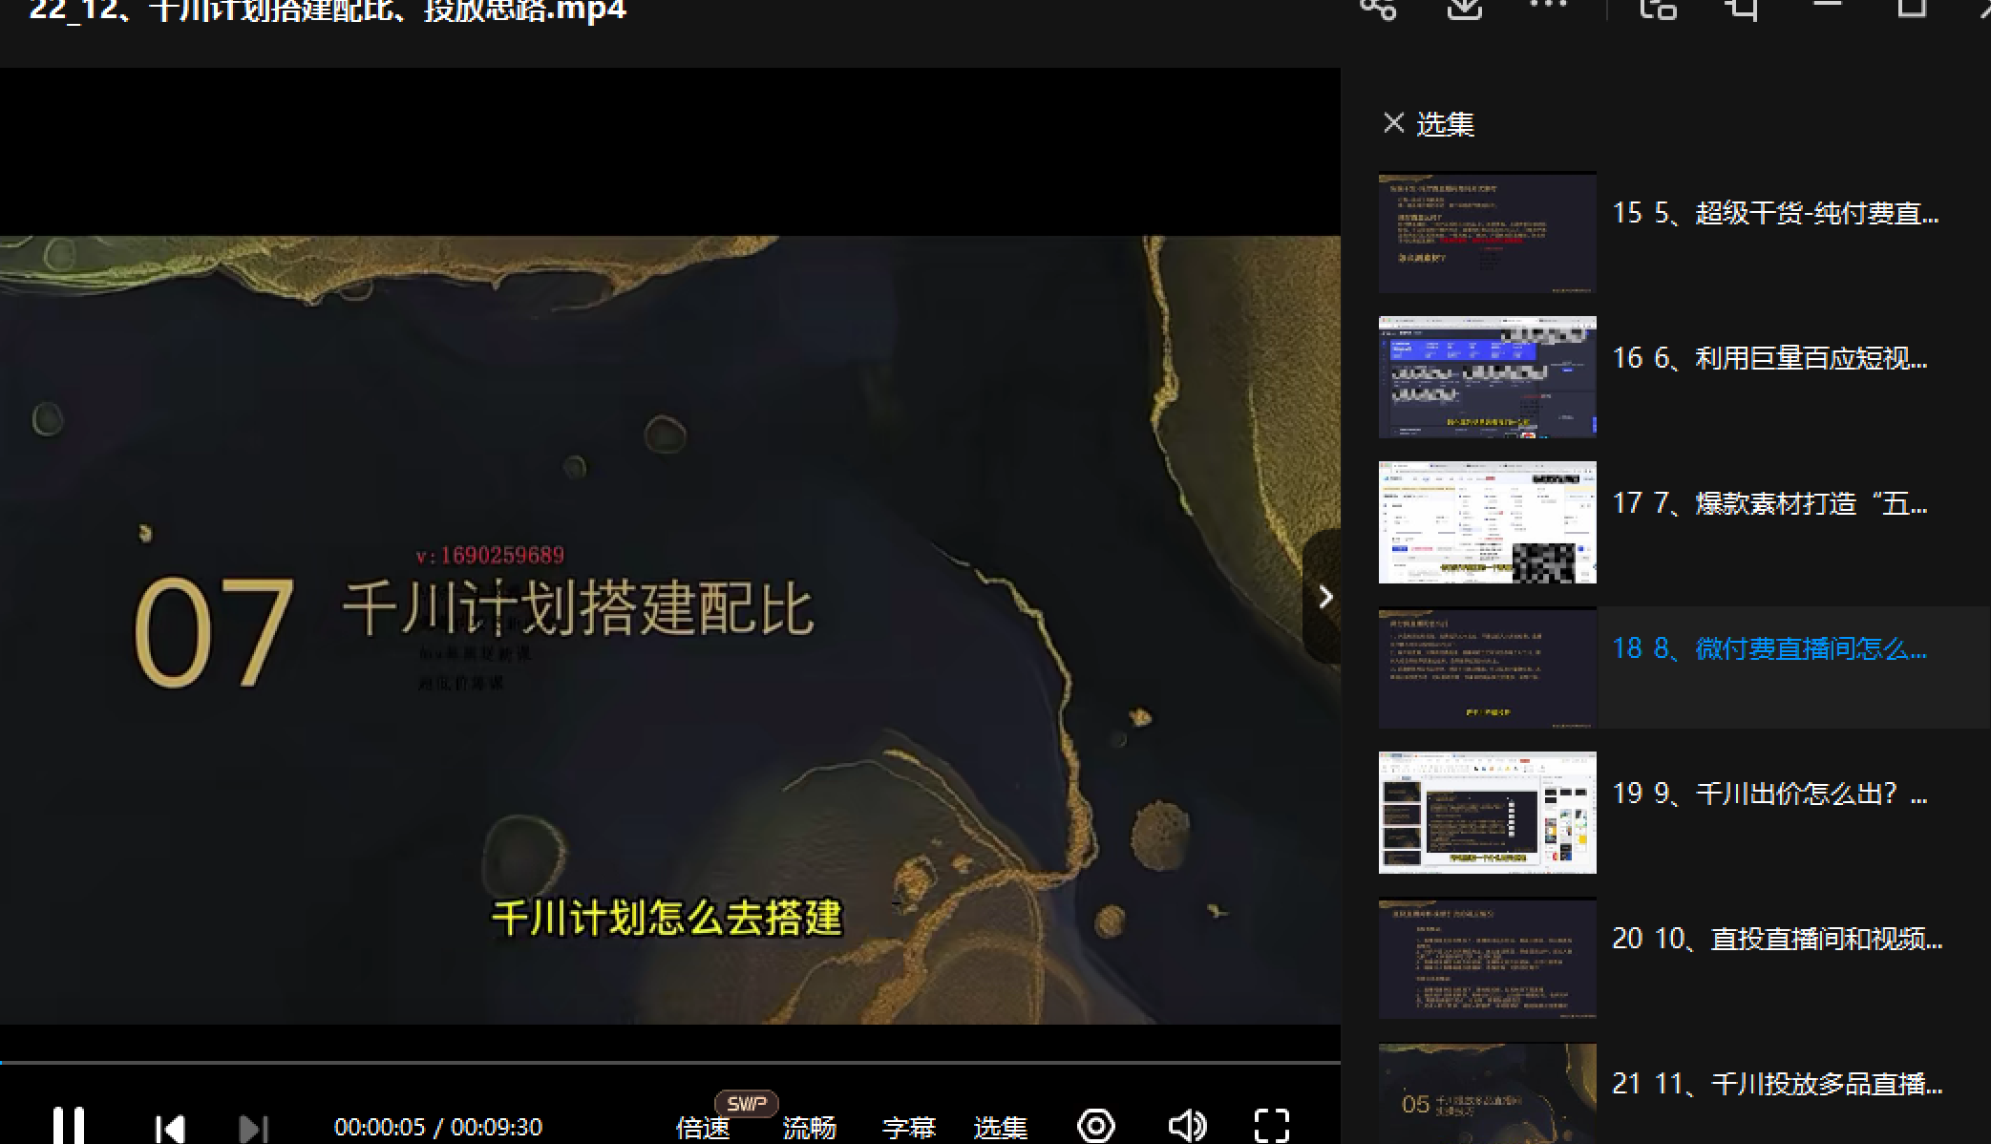Pause the video playback
Image resolution: width=1991 pixels, height=1144 pixels.
(69, 1126)
